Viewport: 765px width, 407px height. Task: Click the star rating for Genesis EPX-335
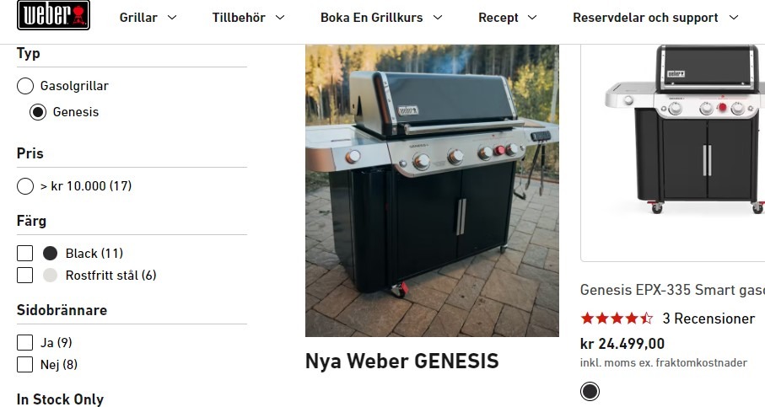coord(617,319)
